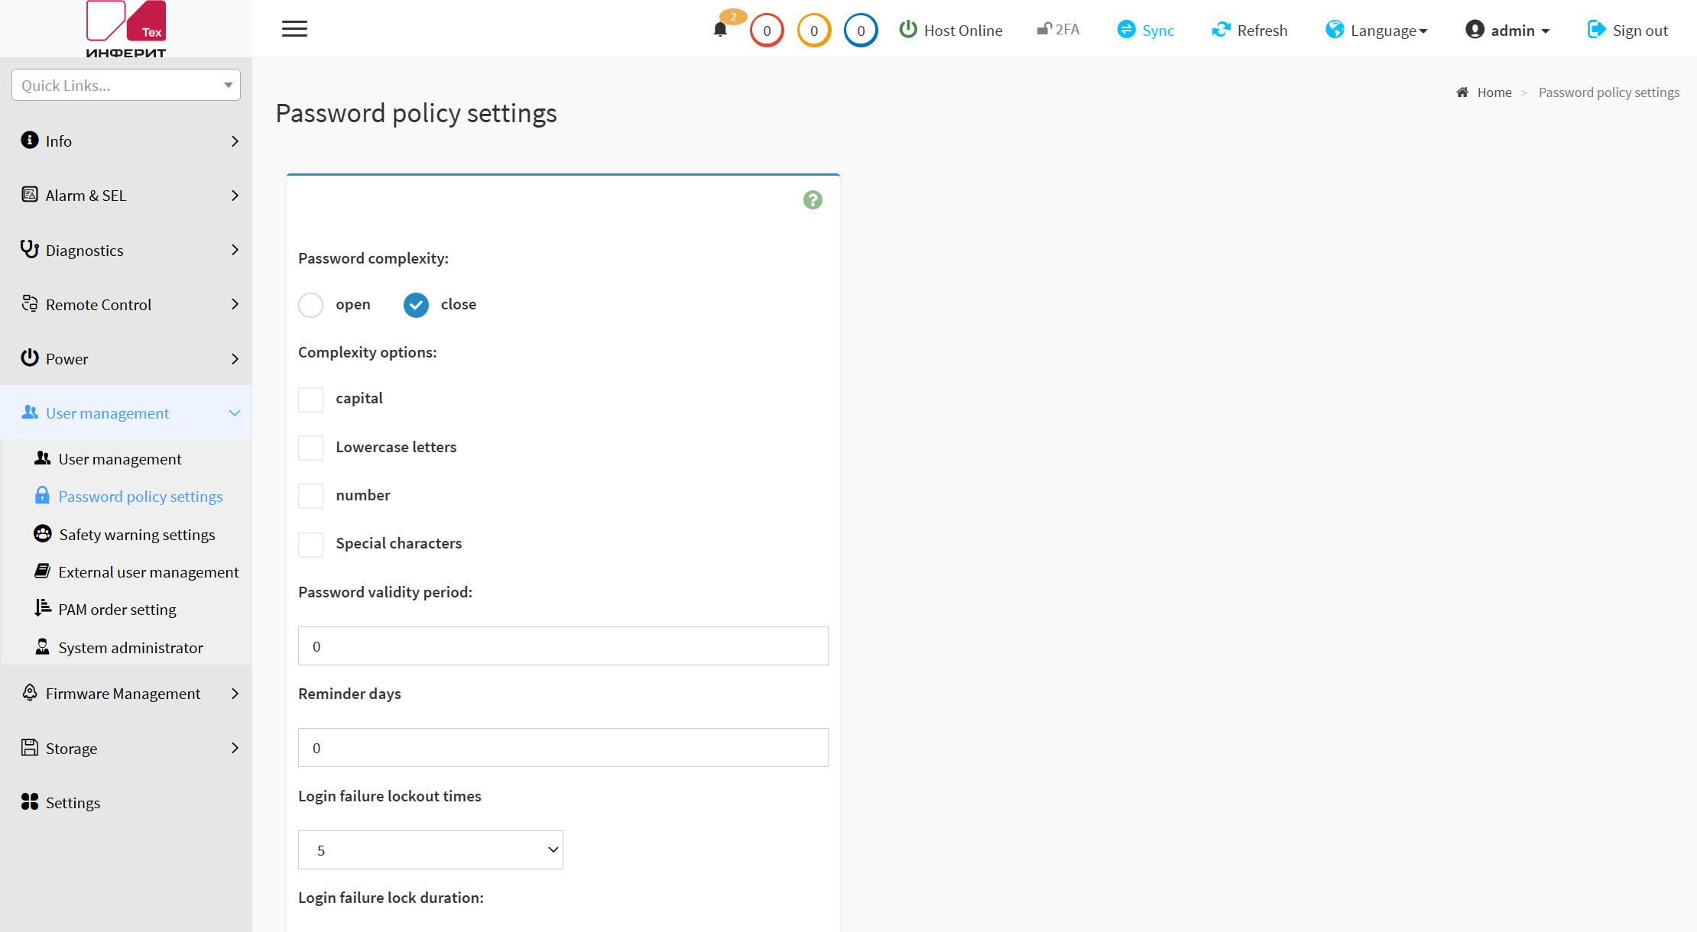Enable the Special characters checkbox
Image resolution: width=1697 pixels, height=932 pixels.
click(310, 544)
